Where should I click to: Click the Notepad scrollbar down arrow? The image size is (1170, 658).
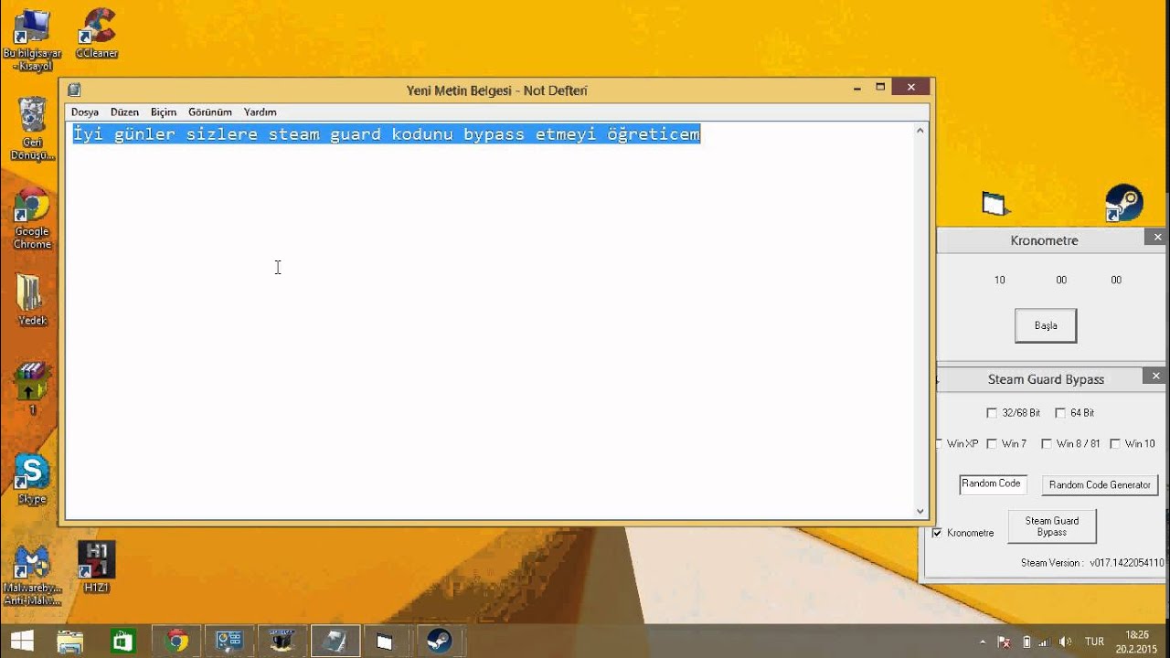tap(920, 511)
